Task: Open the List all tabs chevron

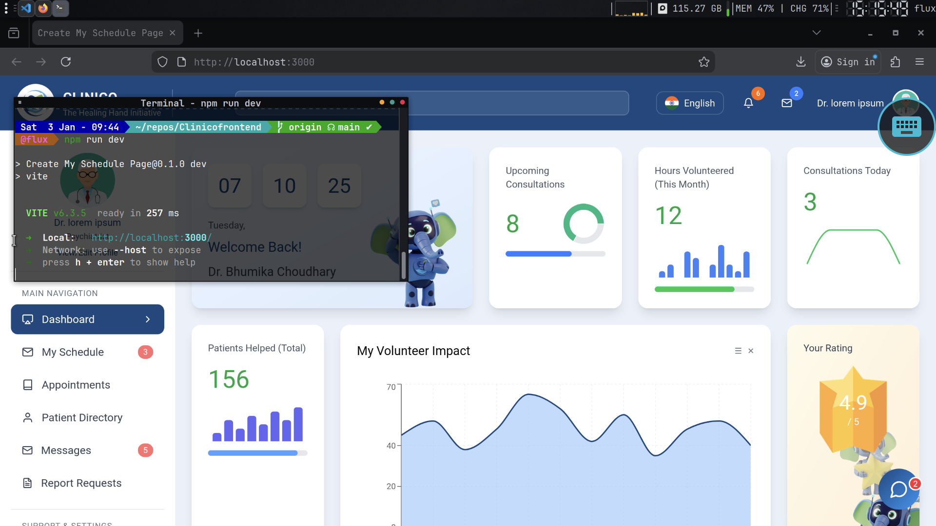Action: (817, 33)
